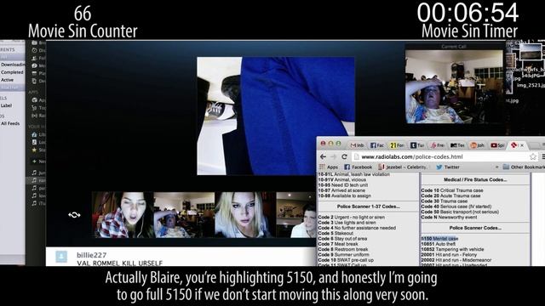Viewport: 545px width, 306px height.
Task: Click the 10852 Tampering with vehicle entry
Action: (452, 249)
